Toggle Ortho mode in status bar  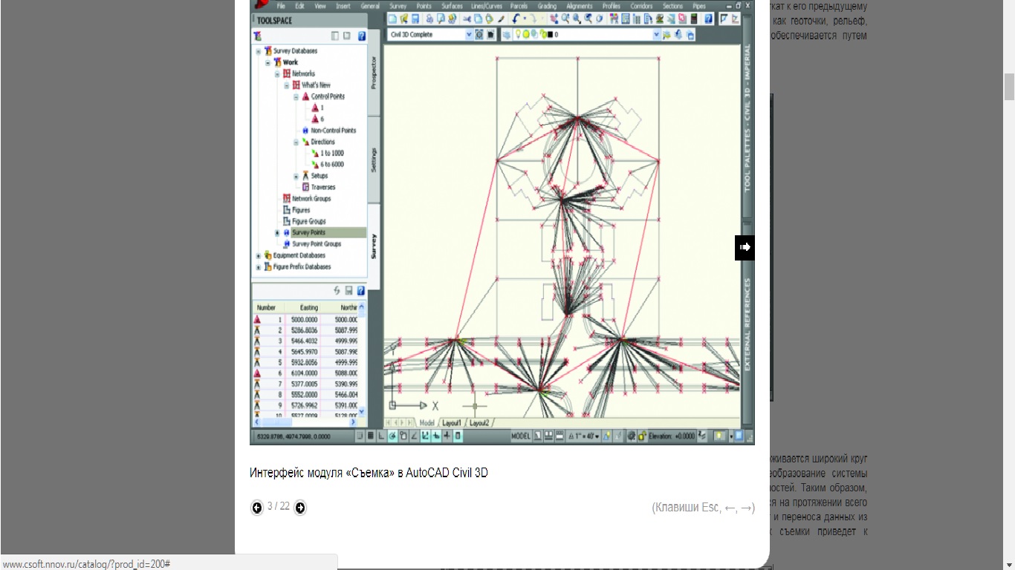(x=380, y=436)
